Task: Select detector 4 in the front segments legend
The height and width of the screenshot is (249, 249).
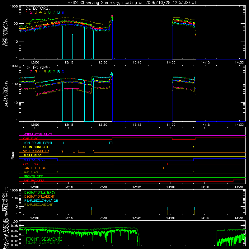Action: [40, 12]
